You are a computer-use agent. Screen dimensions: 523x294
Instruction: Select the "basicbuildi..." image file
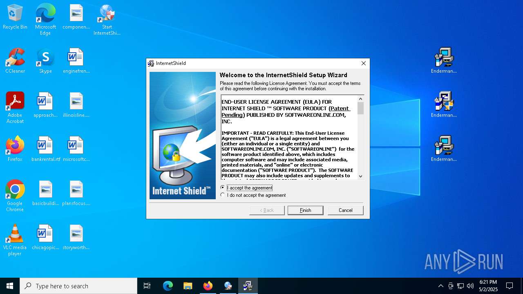tap(45, 194)
